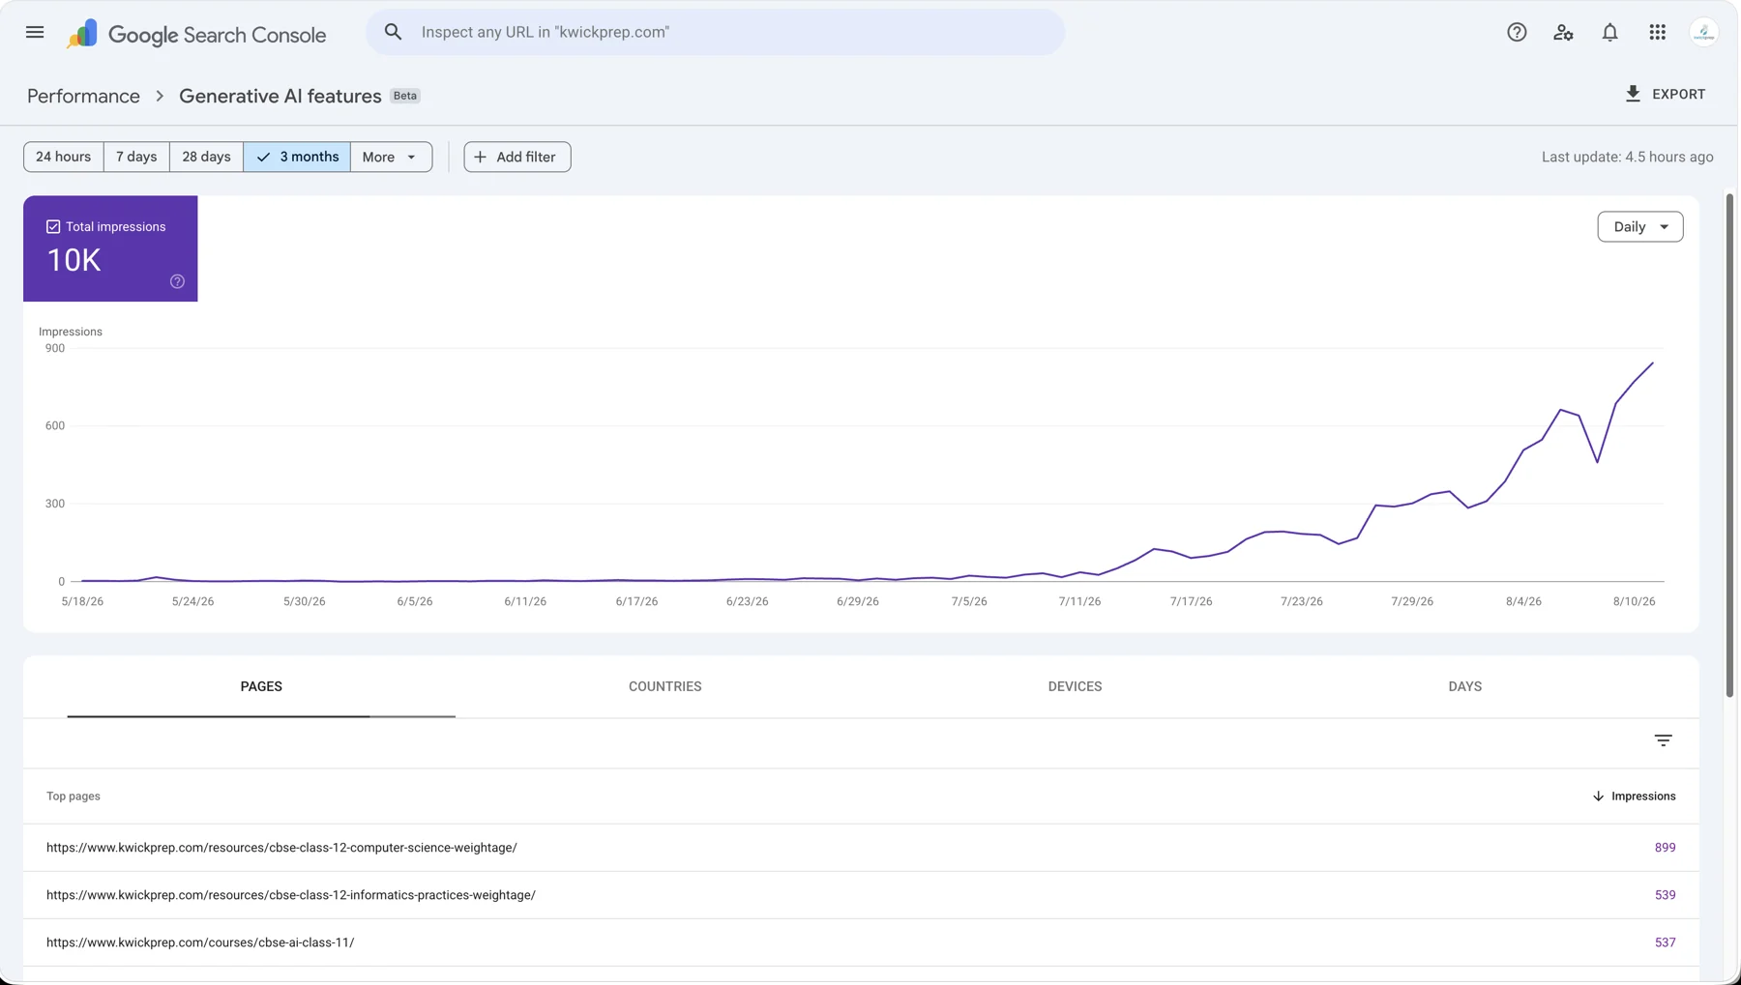Click the Impressions y-axis title

coord(71,332)
